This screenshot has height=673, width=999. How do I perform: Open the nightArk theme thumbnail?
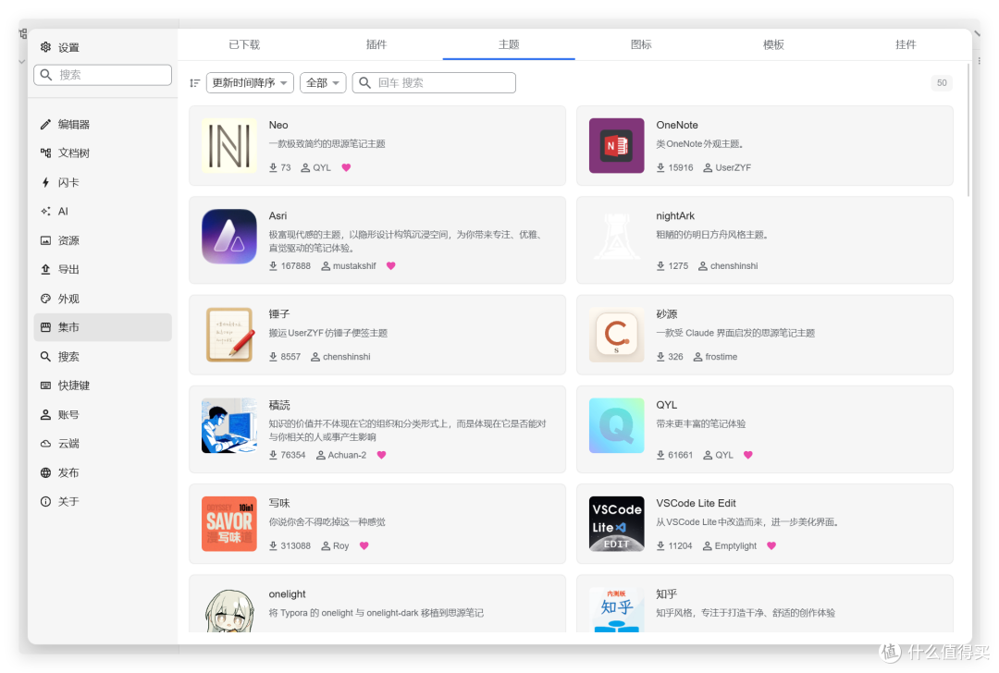pyautogui.click(x=617, y=237)
